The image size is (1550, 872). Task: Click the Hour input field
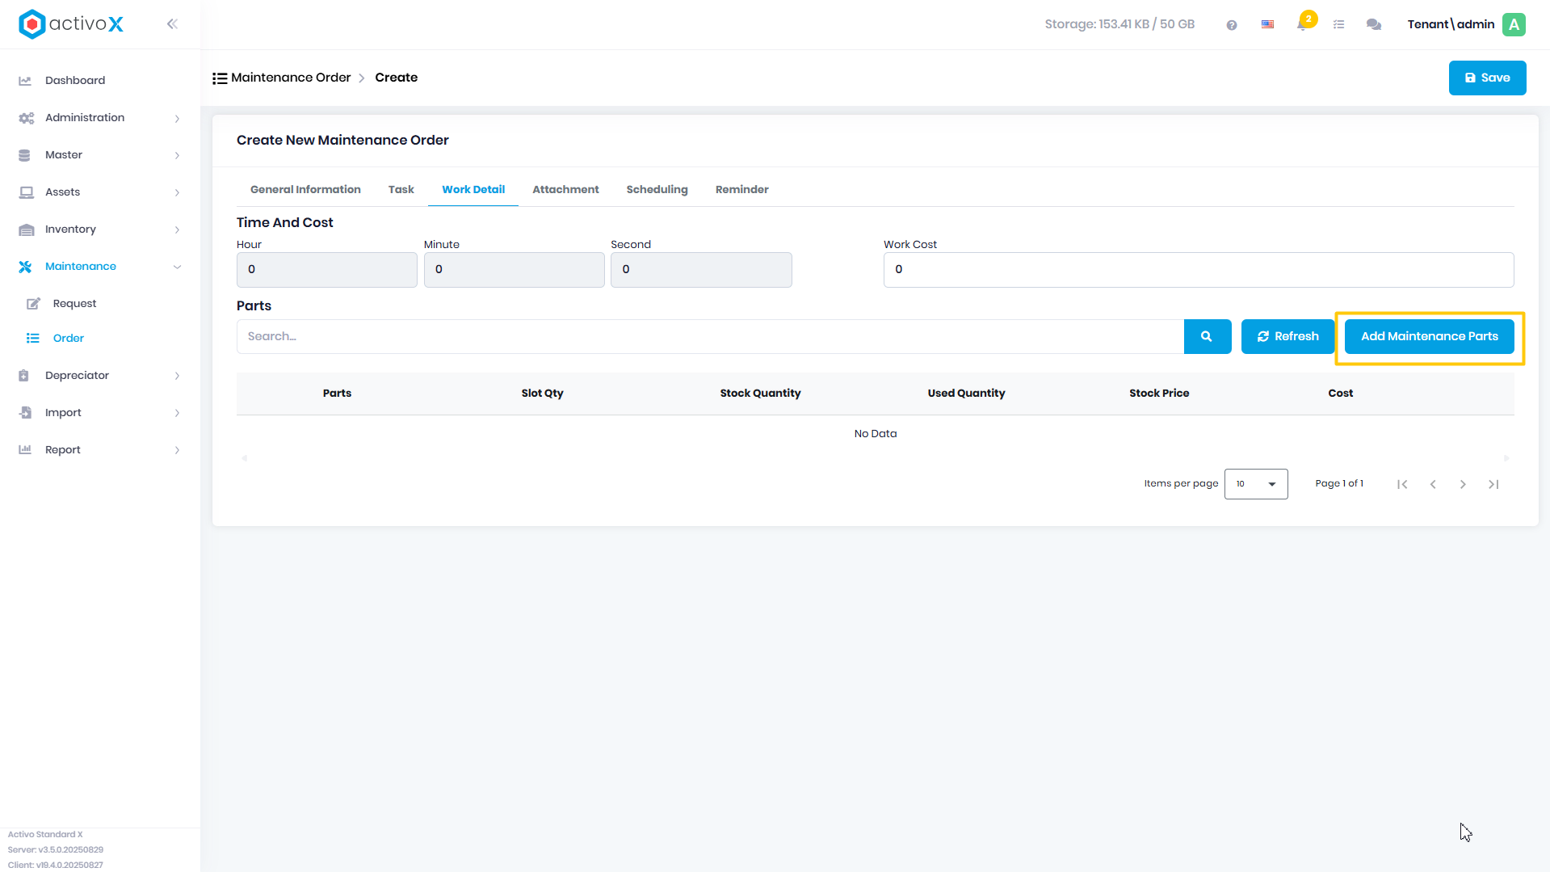[x=326, y=270]
